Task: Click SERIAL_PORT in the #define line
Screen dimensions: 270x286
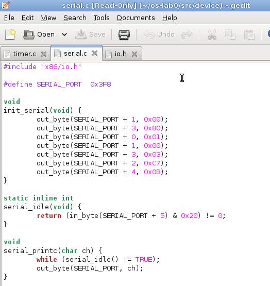Action: pyautogui.click(x=59, y=85)
